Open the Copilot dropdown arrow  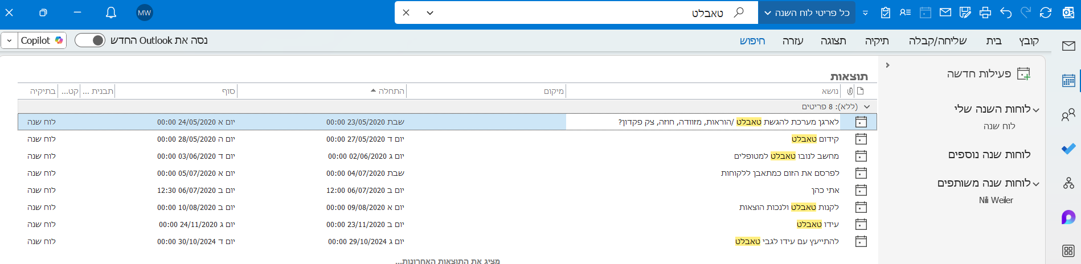coord(9,40)
